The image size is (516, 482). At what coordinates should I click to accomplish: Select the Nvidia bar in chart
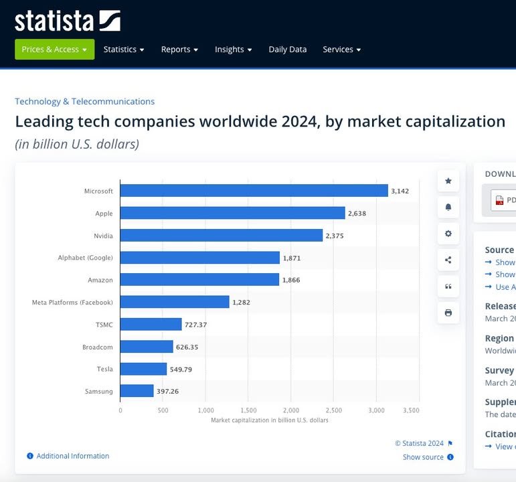coord(221,236)
